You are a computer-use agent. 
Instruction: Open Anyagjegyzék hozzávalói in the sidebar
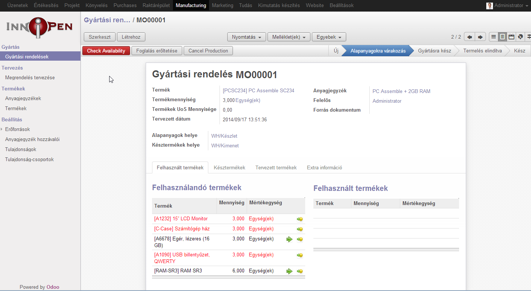(32, 139)
